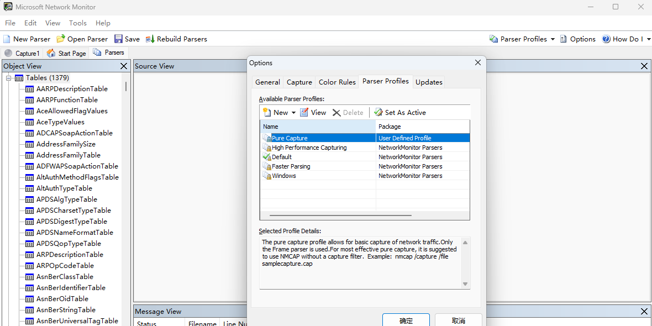The height and width of the screenshot is (326, 652).
Task: Collapse the Tables (1379) tree node
Action: coord(8,77)
